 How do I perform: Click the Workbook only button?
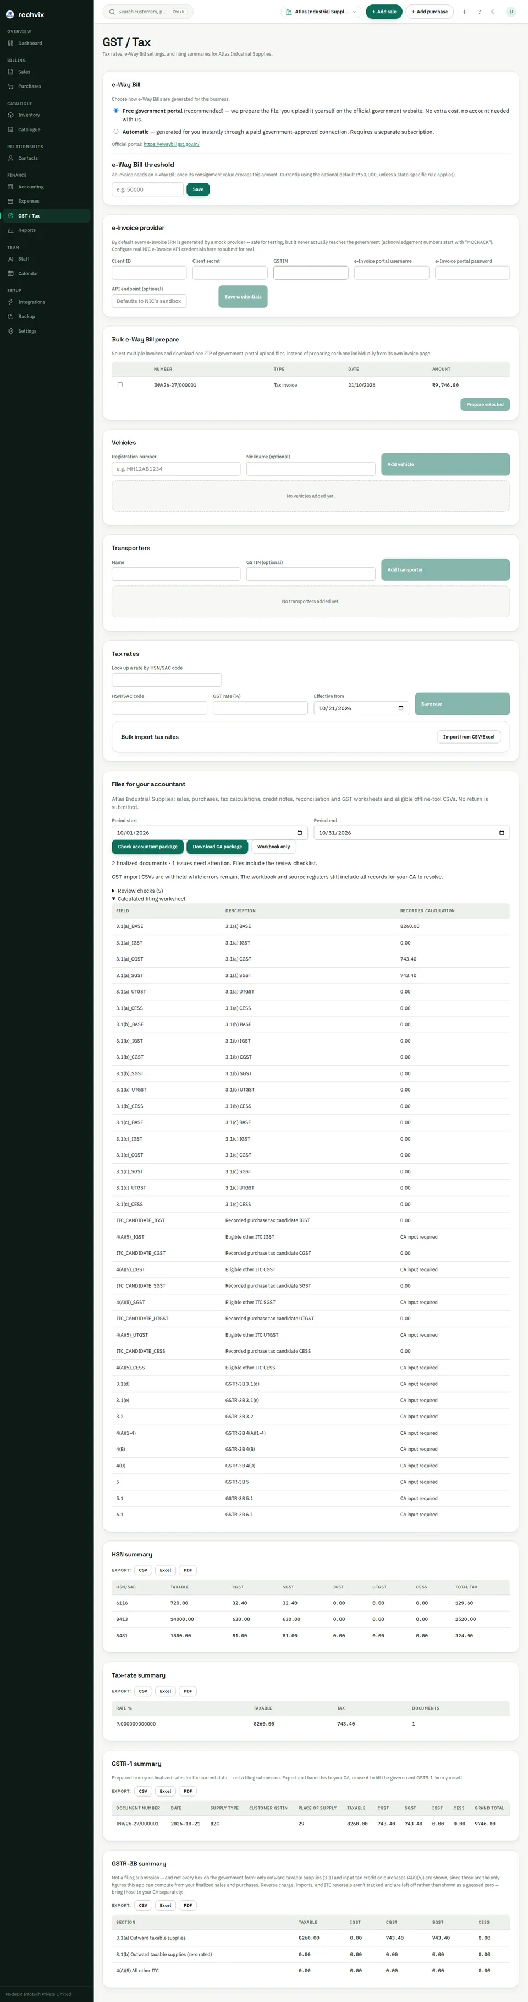pos(273,847)
